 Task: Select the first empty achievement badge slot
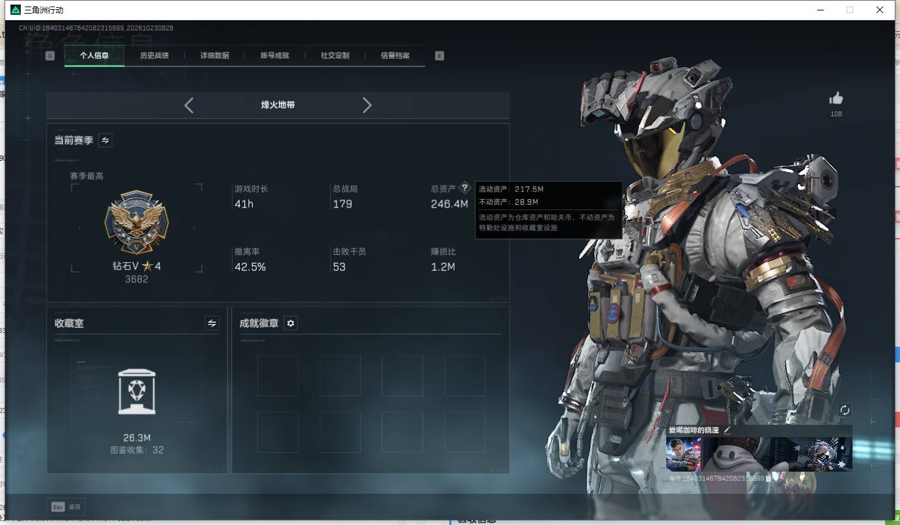(x=277, y=375)
